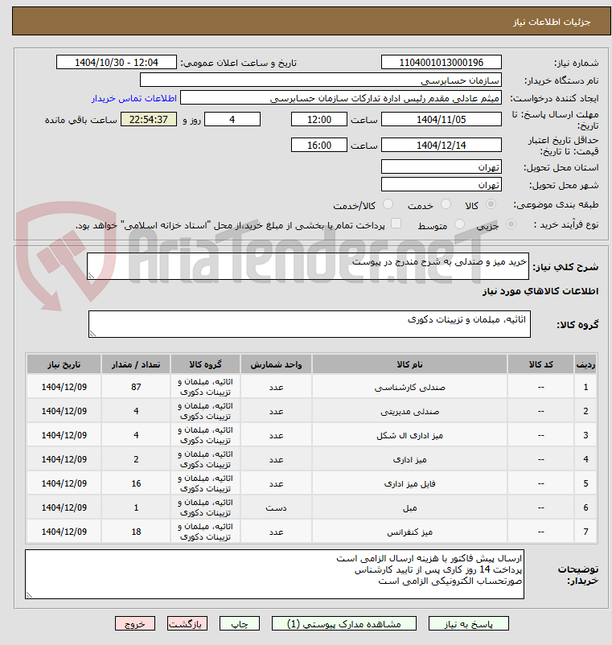Select the 'کالا' radio button
Image resolution: width=612 pixels, height=645 pixels.
[491, 204]
